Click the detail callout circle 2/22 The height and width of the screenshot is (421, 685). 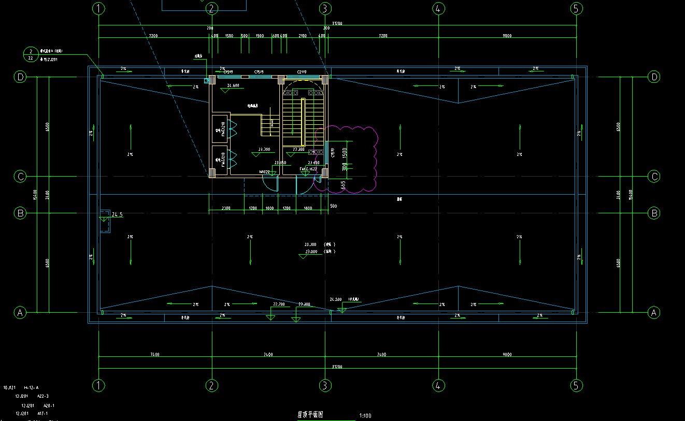coord(31,54)
